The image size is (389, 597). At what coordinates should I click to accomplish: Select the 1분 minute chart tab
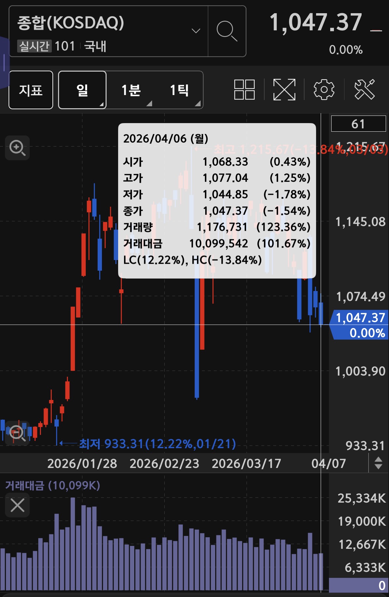[x=131, y=90]
